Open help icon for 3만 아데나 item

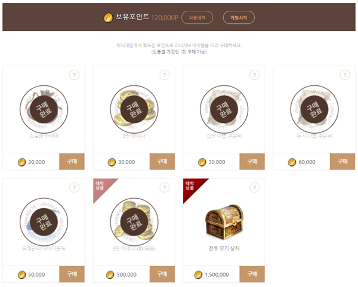[x=165, y=75]
